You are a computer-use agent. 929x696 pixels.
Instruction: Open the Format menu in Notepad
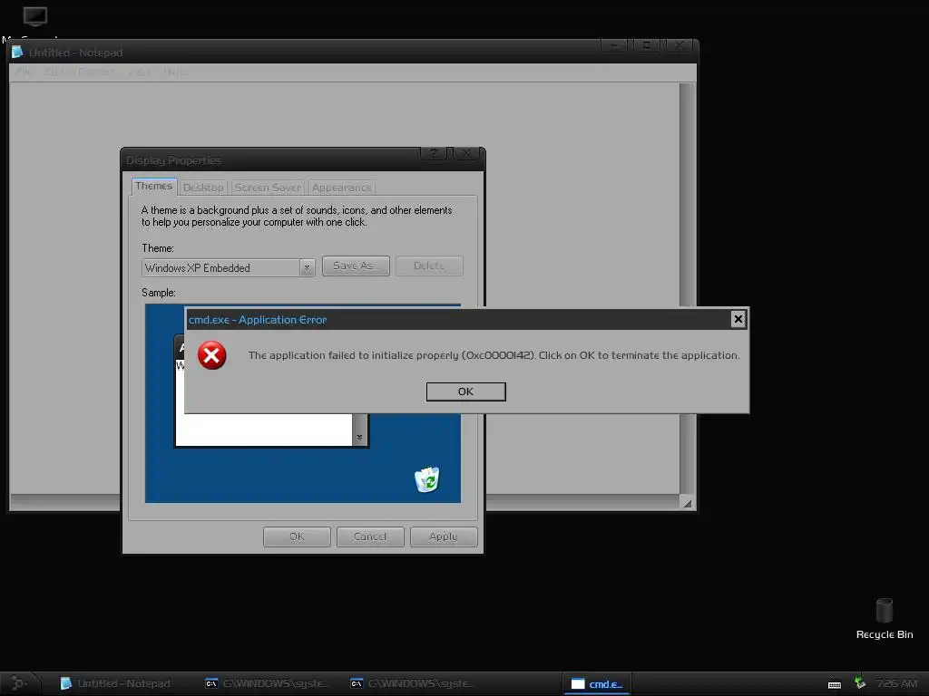96,72
